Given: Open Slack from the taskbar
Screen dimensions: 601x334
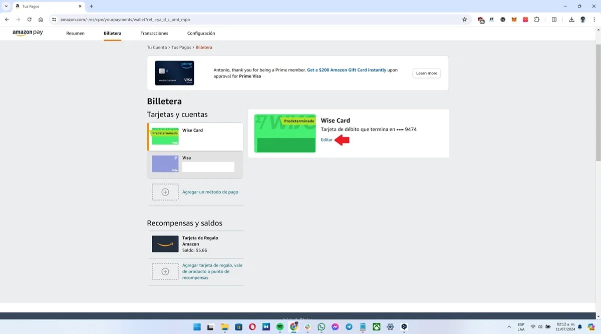Looking at the screenshot, I should [x=307, y=326].
